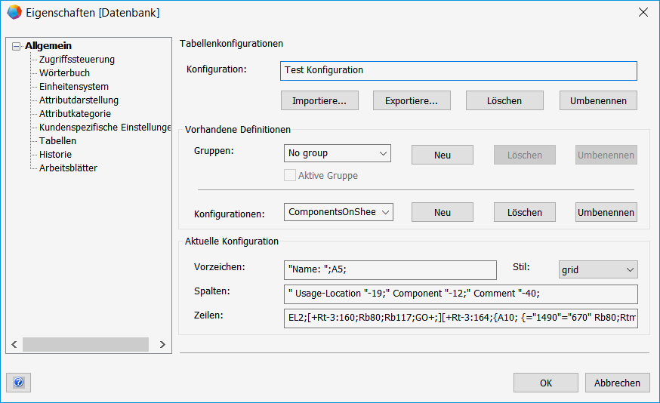660x403 pixels.
Task: Open the Tabellen tree item
Action: tap(57, 141)
